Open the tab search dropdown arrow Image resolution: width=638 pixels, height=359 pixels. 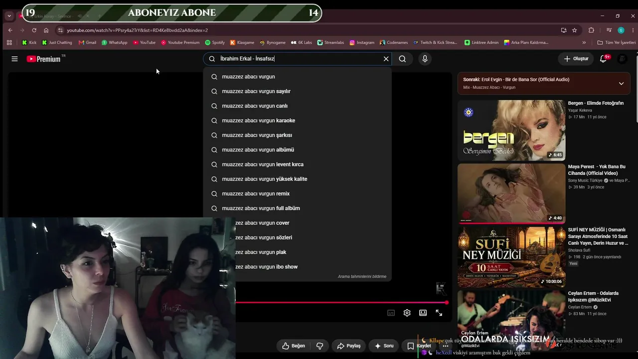(x=9, y=16)
